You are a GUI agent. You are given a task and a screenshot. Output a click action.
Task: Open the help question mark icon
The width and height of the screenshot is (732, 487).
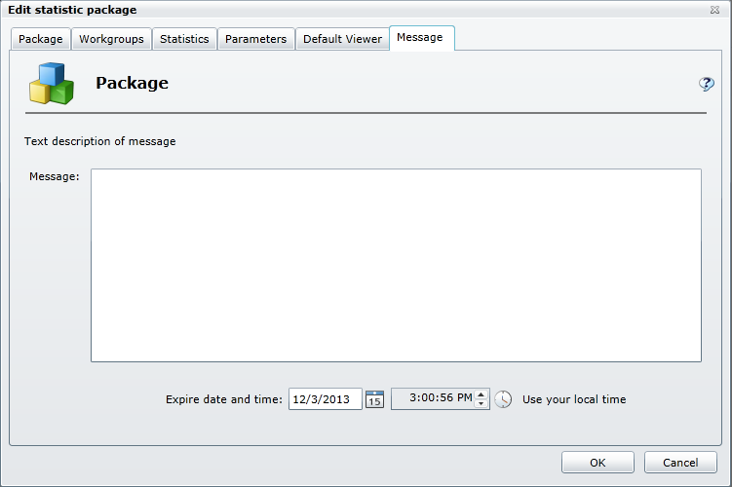(x=707, y=85)
